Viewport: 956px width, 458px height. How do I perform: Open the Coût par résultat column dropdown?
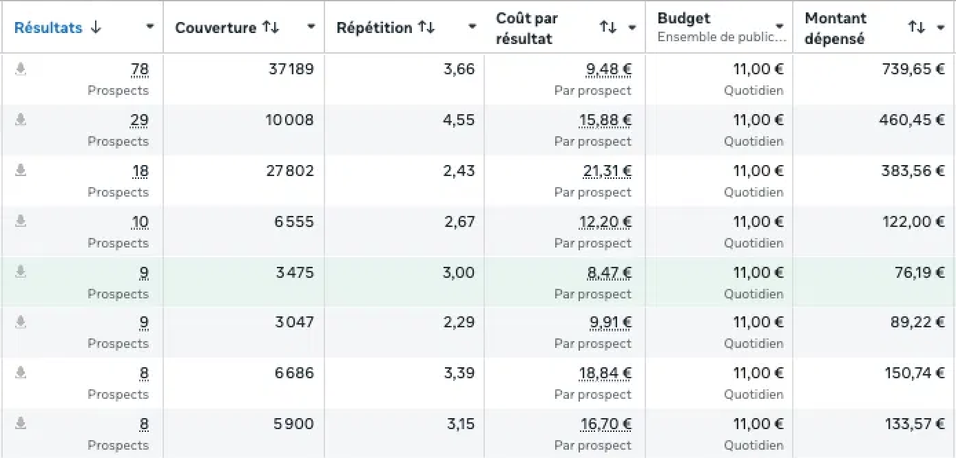pos(632,28)
